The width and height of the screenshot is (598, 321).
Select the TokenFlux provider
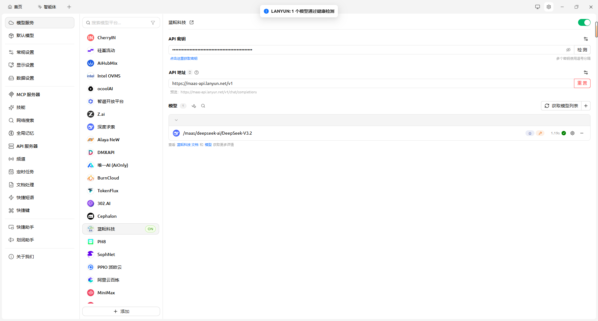121,191
